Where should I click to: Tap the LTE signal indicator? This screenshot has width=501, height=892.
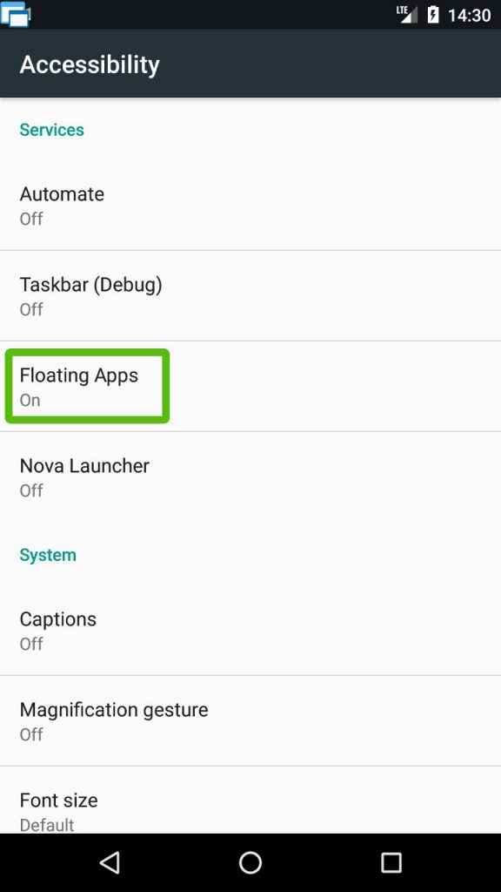(x=405, y=13)
